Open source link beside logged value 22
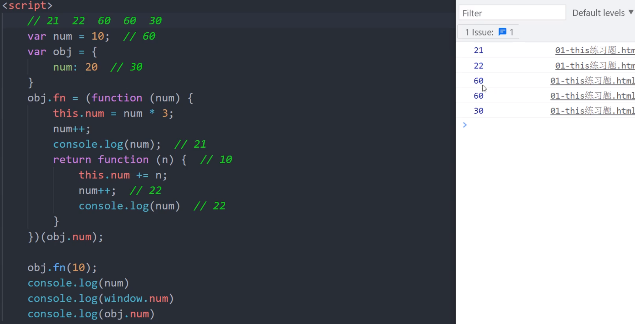Image resolution: width=635 pixels, height=324 pixels. (595, 66)
